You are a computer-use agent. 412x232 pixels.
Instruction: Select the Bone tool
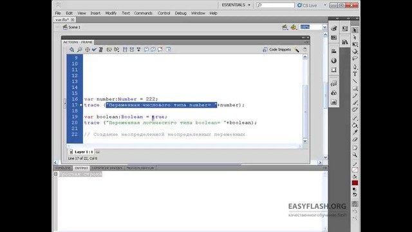(x=355, y=118)
